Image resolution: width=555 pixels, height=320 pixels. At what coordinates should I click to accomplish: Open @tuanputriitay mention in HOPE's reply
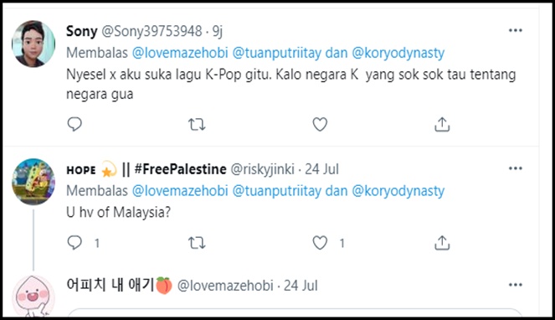point(277,191)
